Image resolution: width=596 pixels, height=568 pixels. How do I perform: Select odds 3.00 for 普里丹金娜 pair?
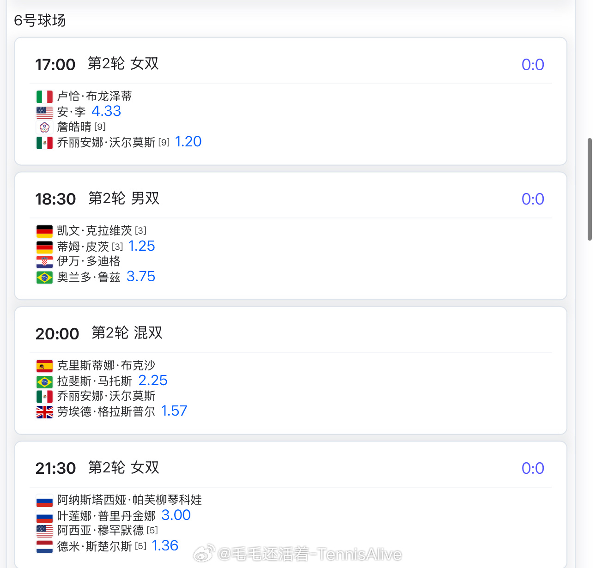176,515
